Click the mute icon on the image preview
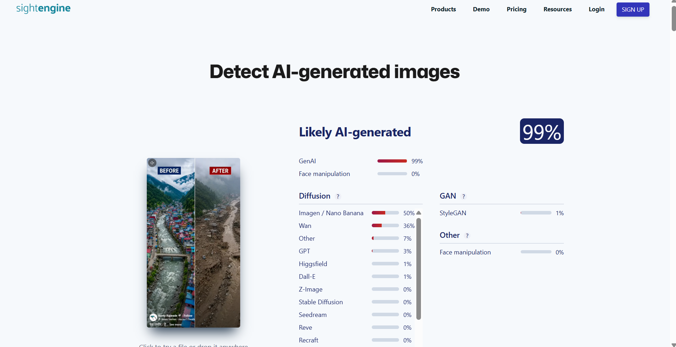 point(152,163)
